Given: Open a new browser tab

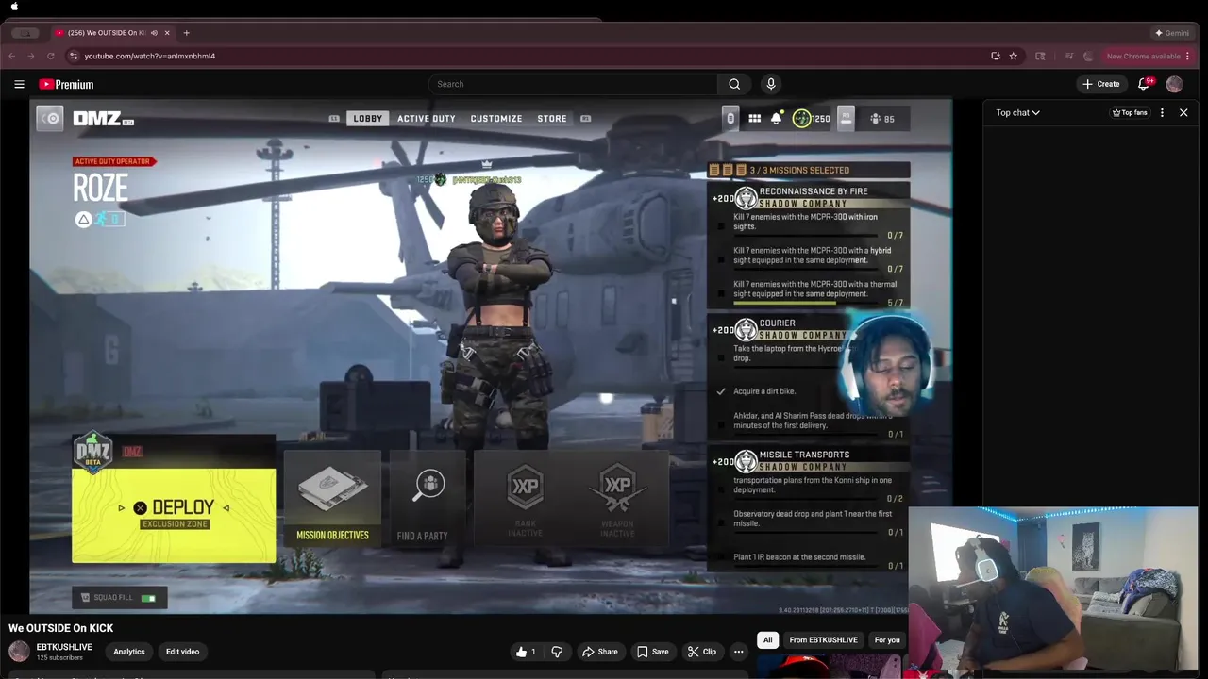Looking at the screenshot, I should pyautogui.click(x=186, y=33).
